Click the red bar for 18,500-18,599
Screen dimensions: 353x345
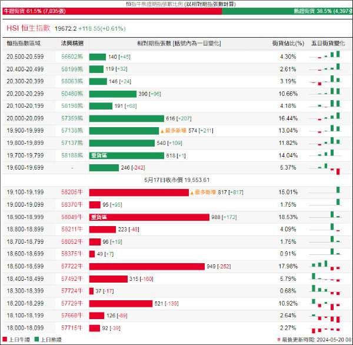pyautogui.click(x=146, y=267)
